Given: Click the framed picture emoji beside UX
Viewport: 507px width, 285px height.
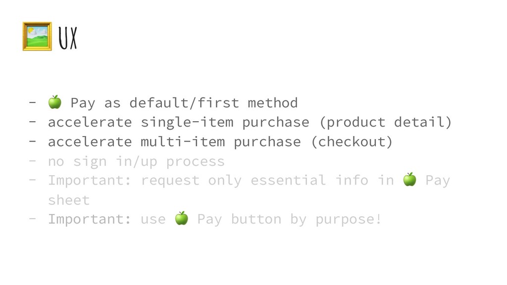Looking at the screenshot, I should pos(37,37).
